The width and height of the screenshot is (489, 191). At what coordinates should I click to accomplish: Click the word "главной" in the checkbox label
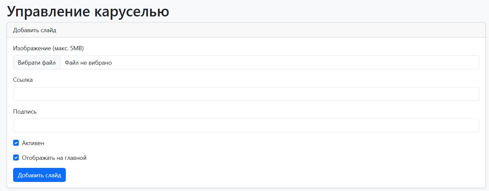pos(76,158)
